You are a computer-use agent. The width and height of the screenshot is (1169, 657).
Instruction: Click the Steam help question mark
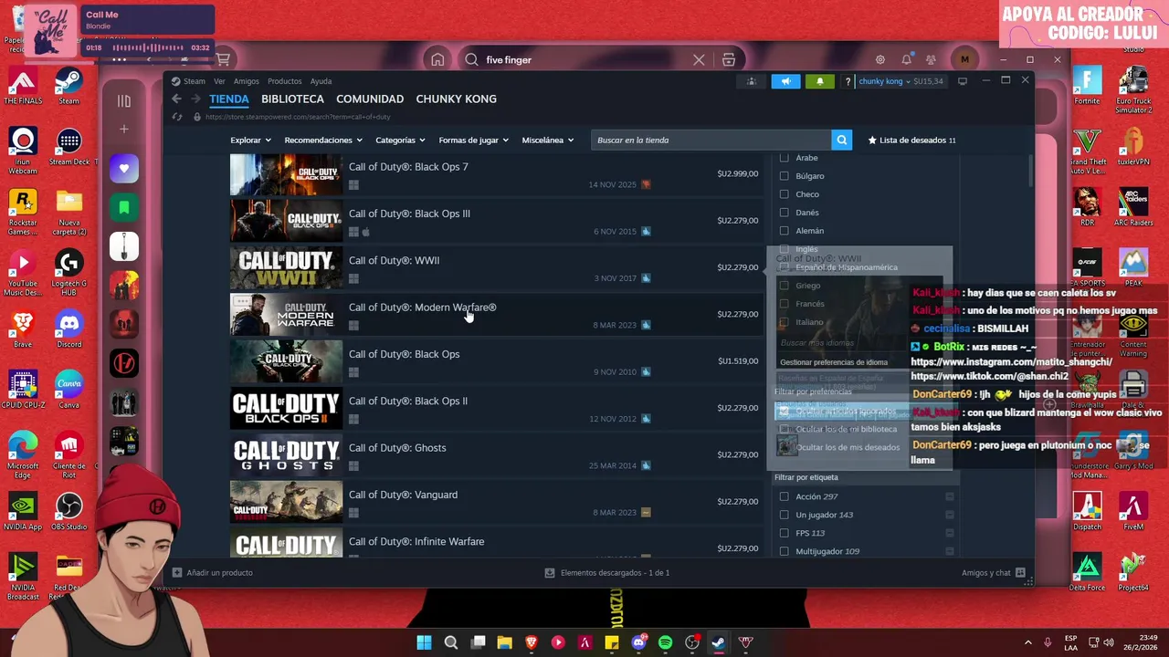pos(848,81)
